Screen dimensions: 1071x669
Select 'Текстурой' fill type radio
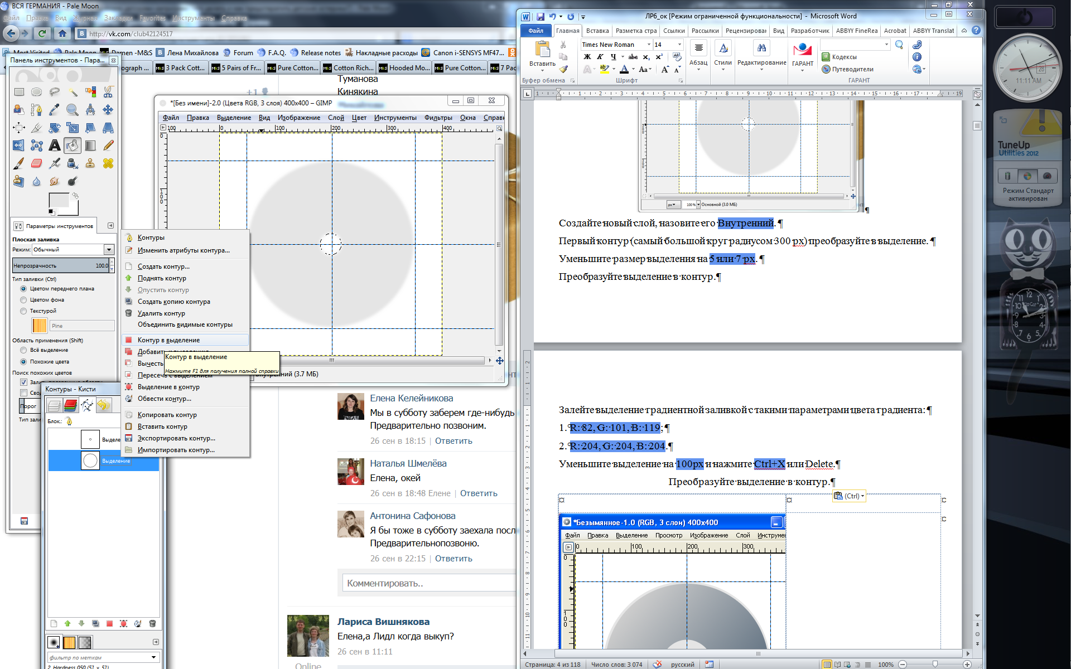coord(23,311)
